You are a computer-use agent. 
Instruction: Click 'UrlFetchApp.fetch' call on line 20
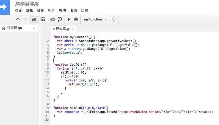(x=100, y=112)
